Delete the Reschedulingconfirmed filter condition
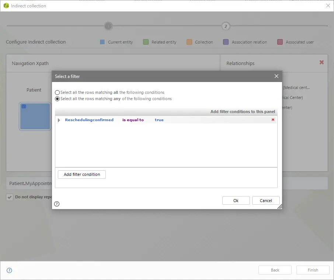The image size is (334, 280). [273, 120]
